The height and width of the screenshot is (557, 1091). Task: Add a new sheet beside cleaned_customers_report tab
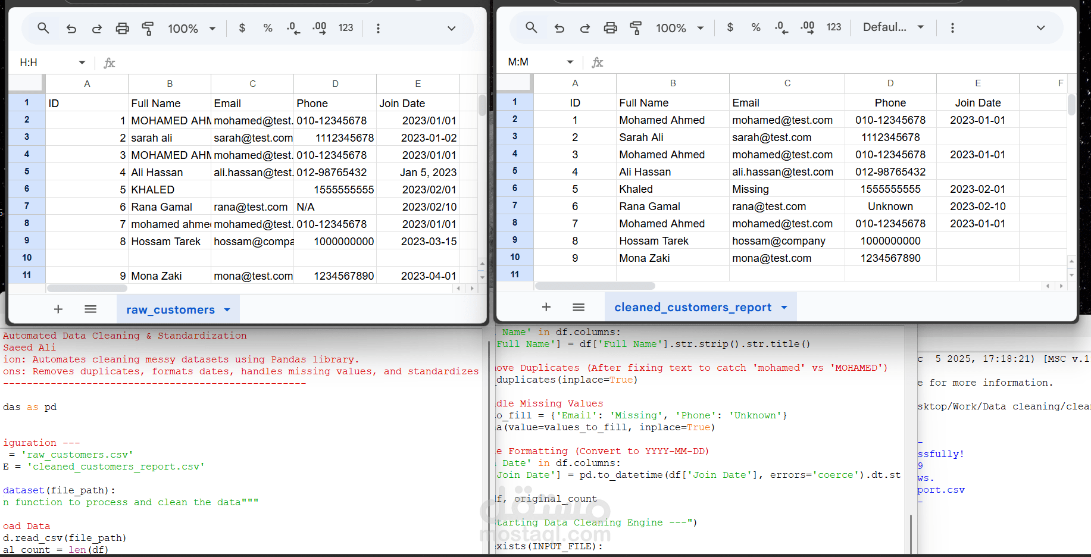click(546, 306)
